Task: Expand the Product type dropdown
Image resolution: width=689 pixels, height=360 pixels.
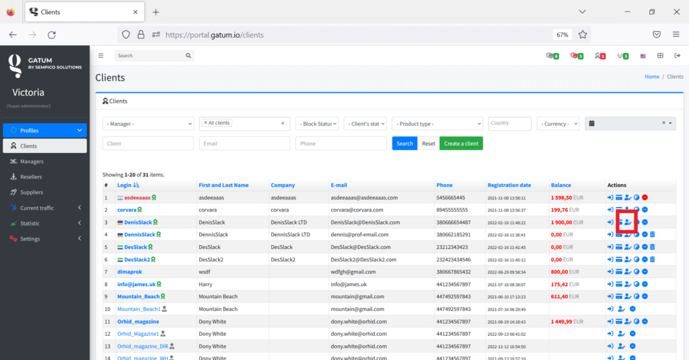Action: point(437,124)
